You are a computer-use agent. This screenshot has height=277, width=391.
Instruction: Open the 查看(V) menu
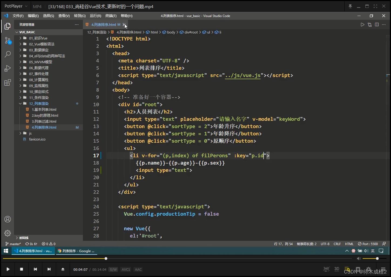64,16
